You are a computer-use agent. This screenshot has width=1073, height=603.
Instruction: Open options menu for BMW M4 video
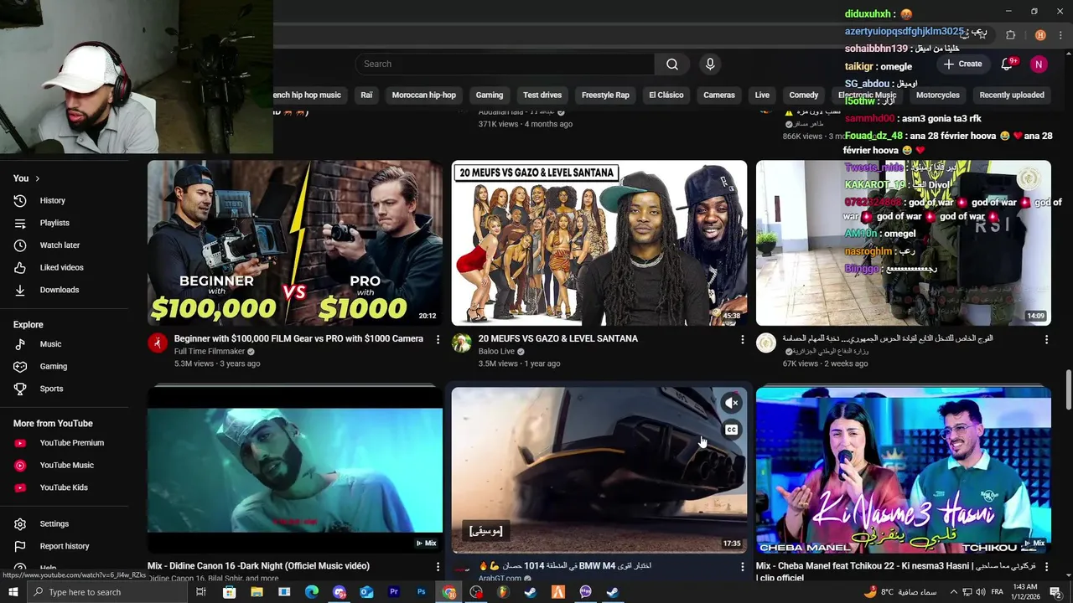click(x=742, y=567)
